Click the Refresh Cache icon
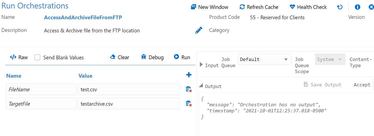Screen dimensions: 374x136 point(242,7)
